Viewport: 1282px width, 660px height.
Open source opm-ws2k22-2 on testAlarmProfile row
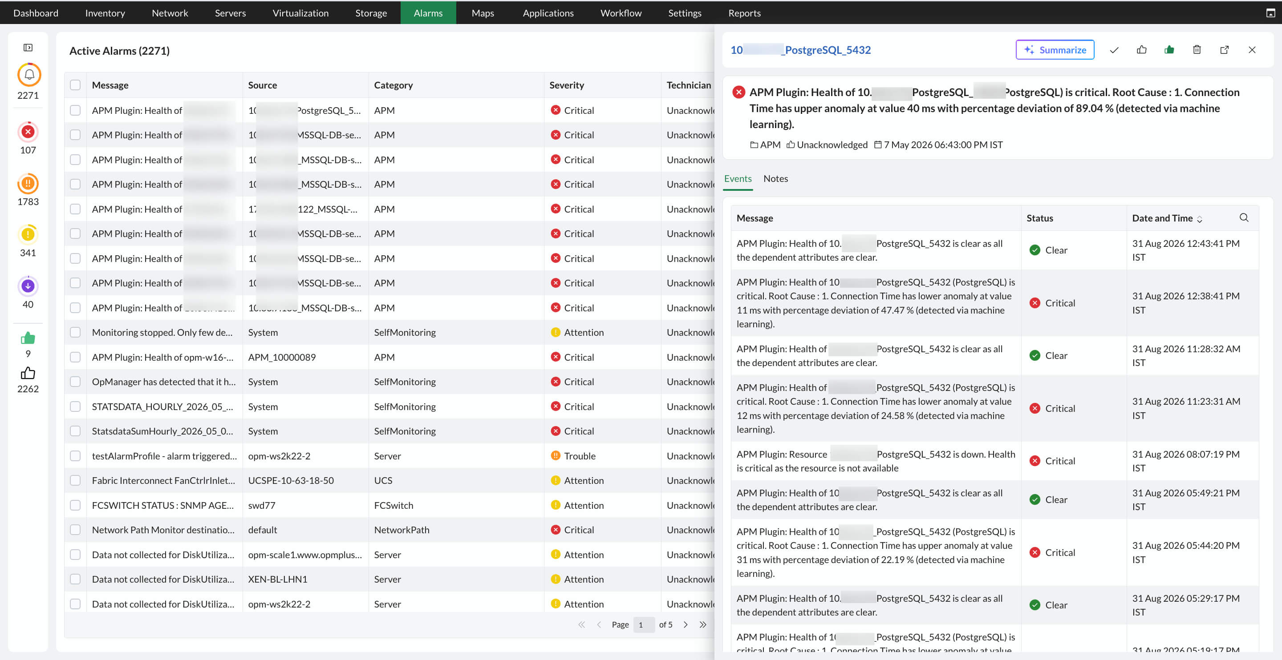tap(279, 455)
